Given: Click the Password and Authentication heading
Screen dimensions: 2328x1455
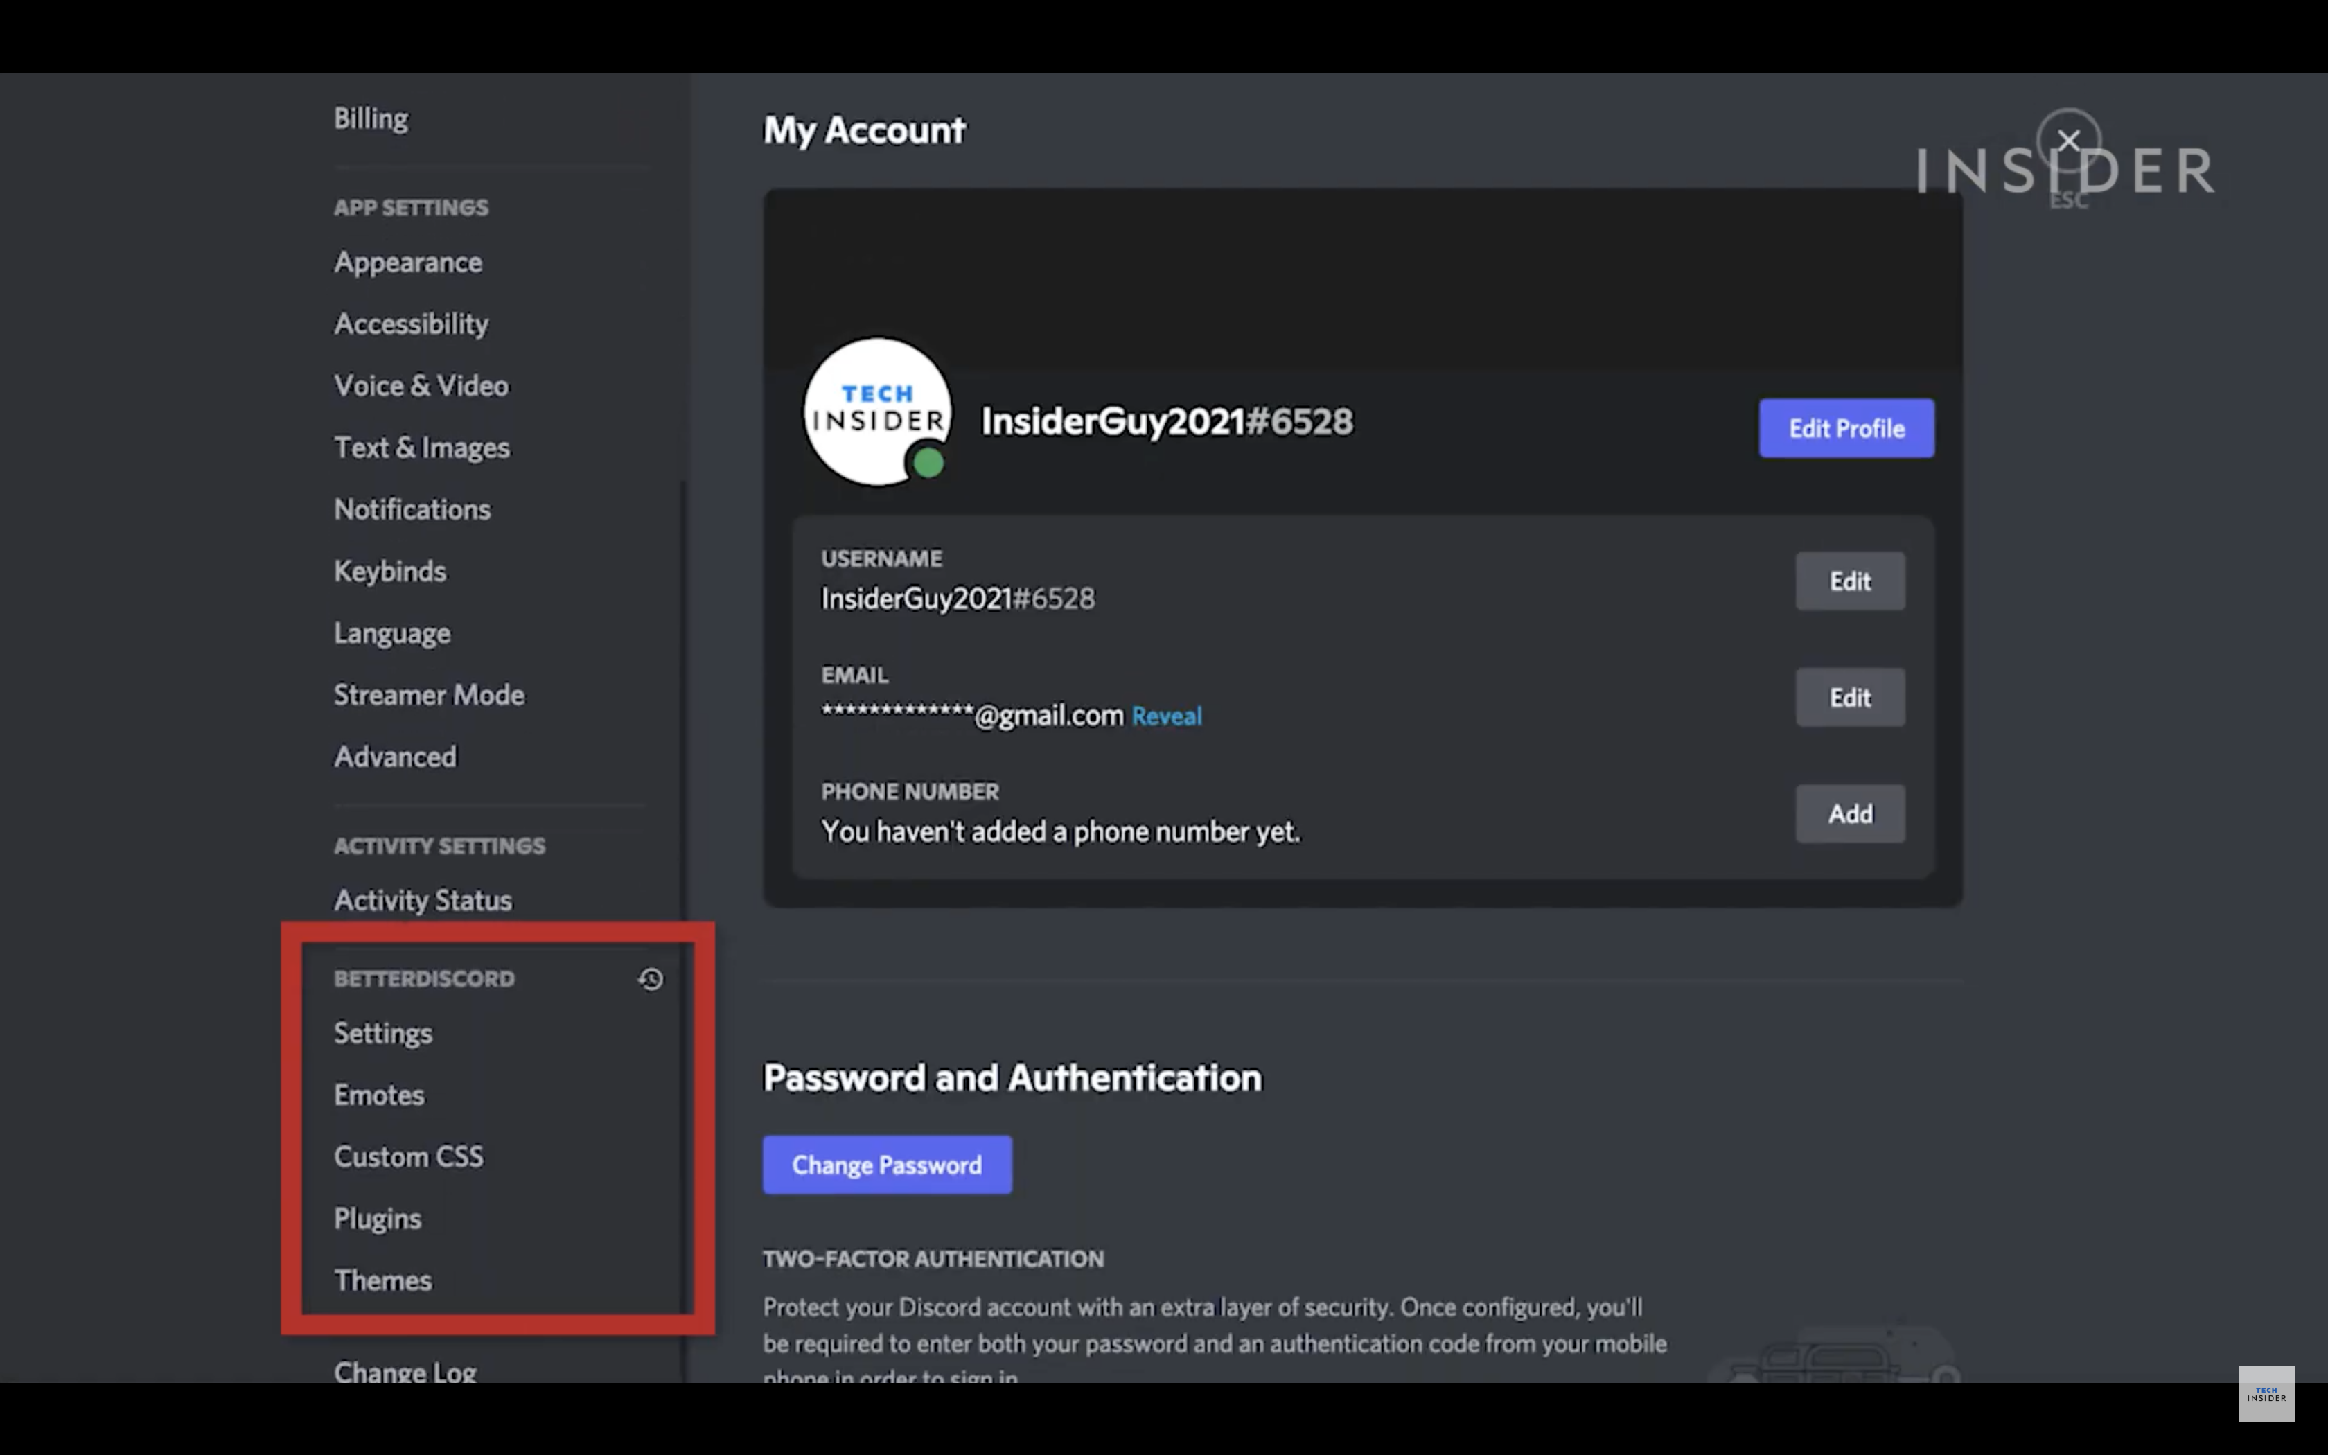Looking at the screenshot, I should point(1012,1078).
